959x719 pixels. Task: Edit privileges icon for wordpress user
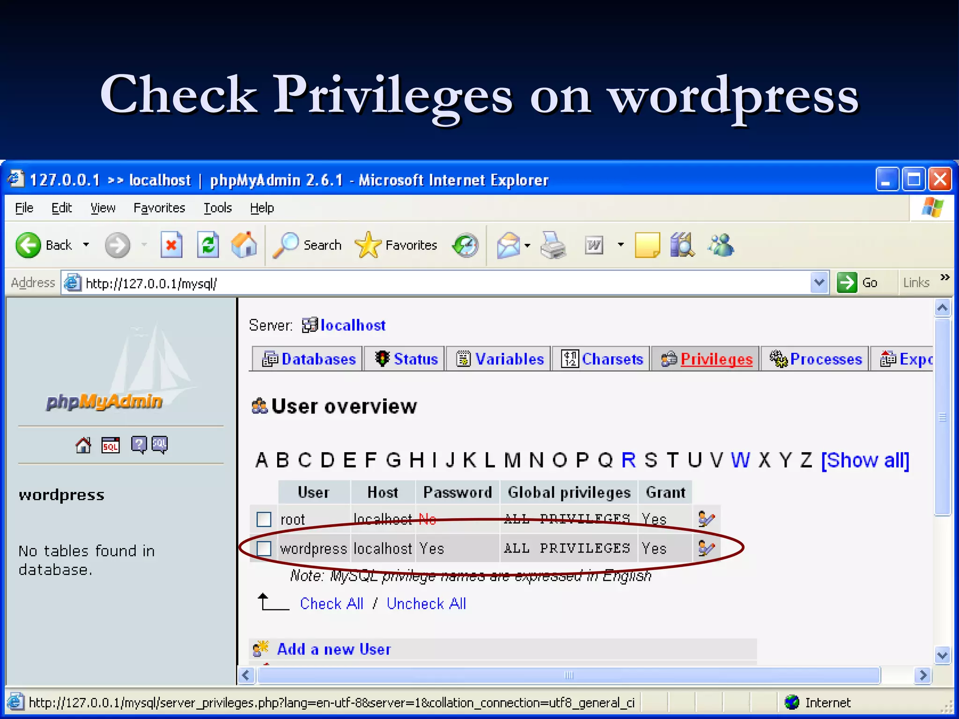(706, 548)
